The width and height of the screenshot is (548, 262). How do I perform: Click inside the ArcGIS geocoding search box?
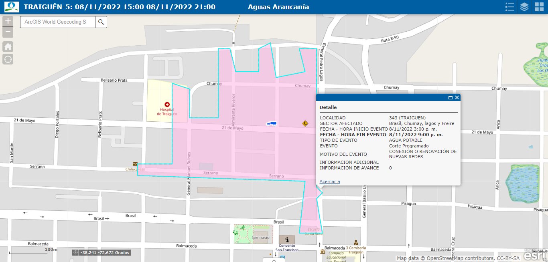(x=57, y=22)
